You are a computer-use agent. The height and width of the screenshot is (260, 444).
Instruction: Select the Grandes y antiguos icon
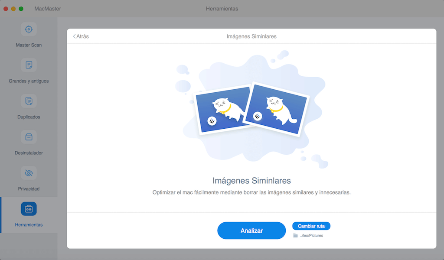click(29, 65)
